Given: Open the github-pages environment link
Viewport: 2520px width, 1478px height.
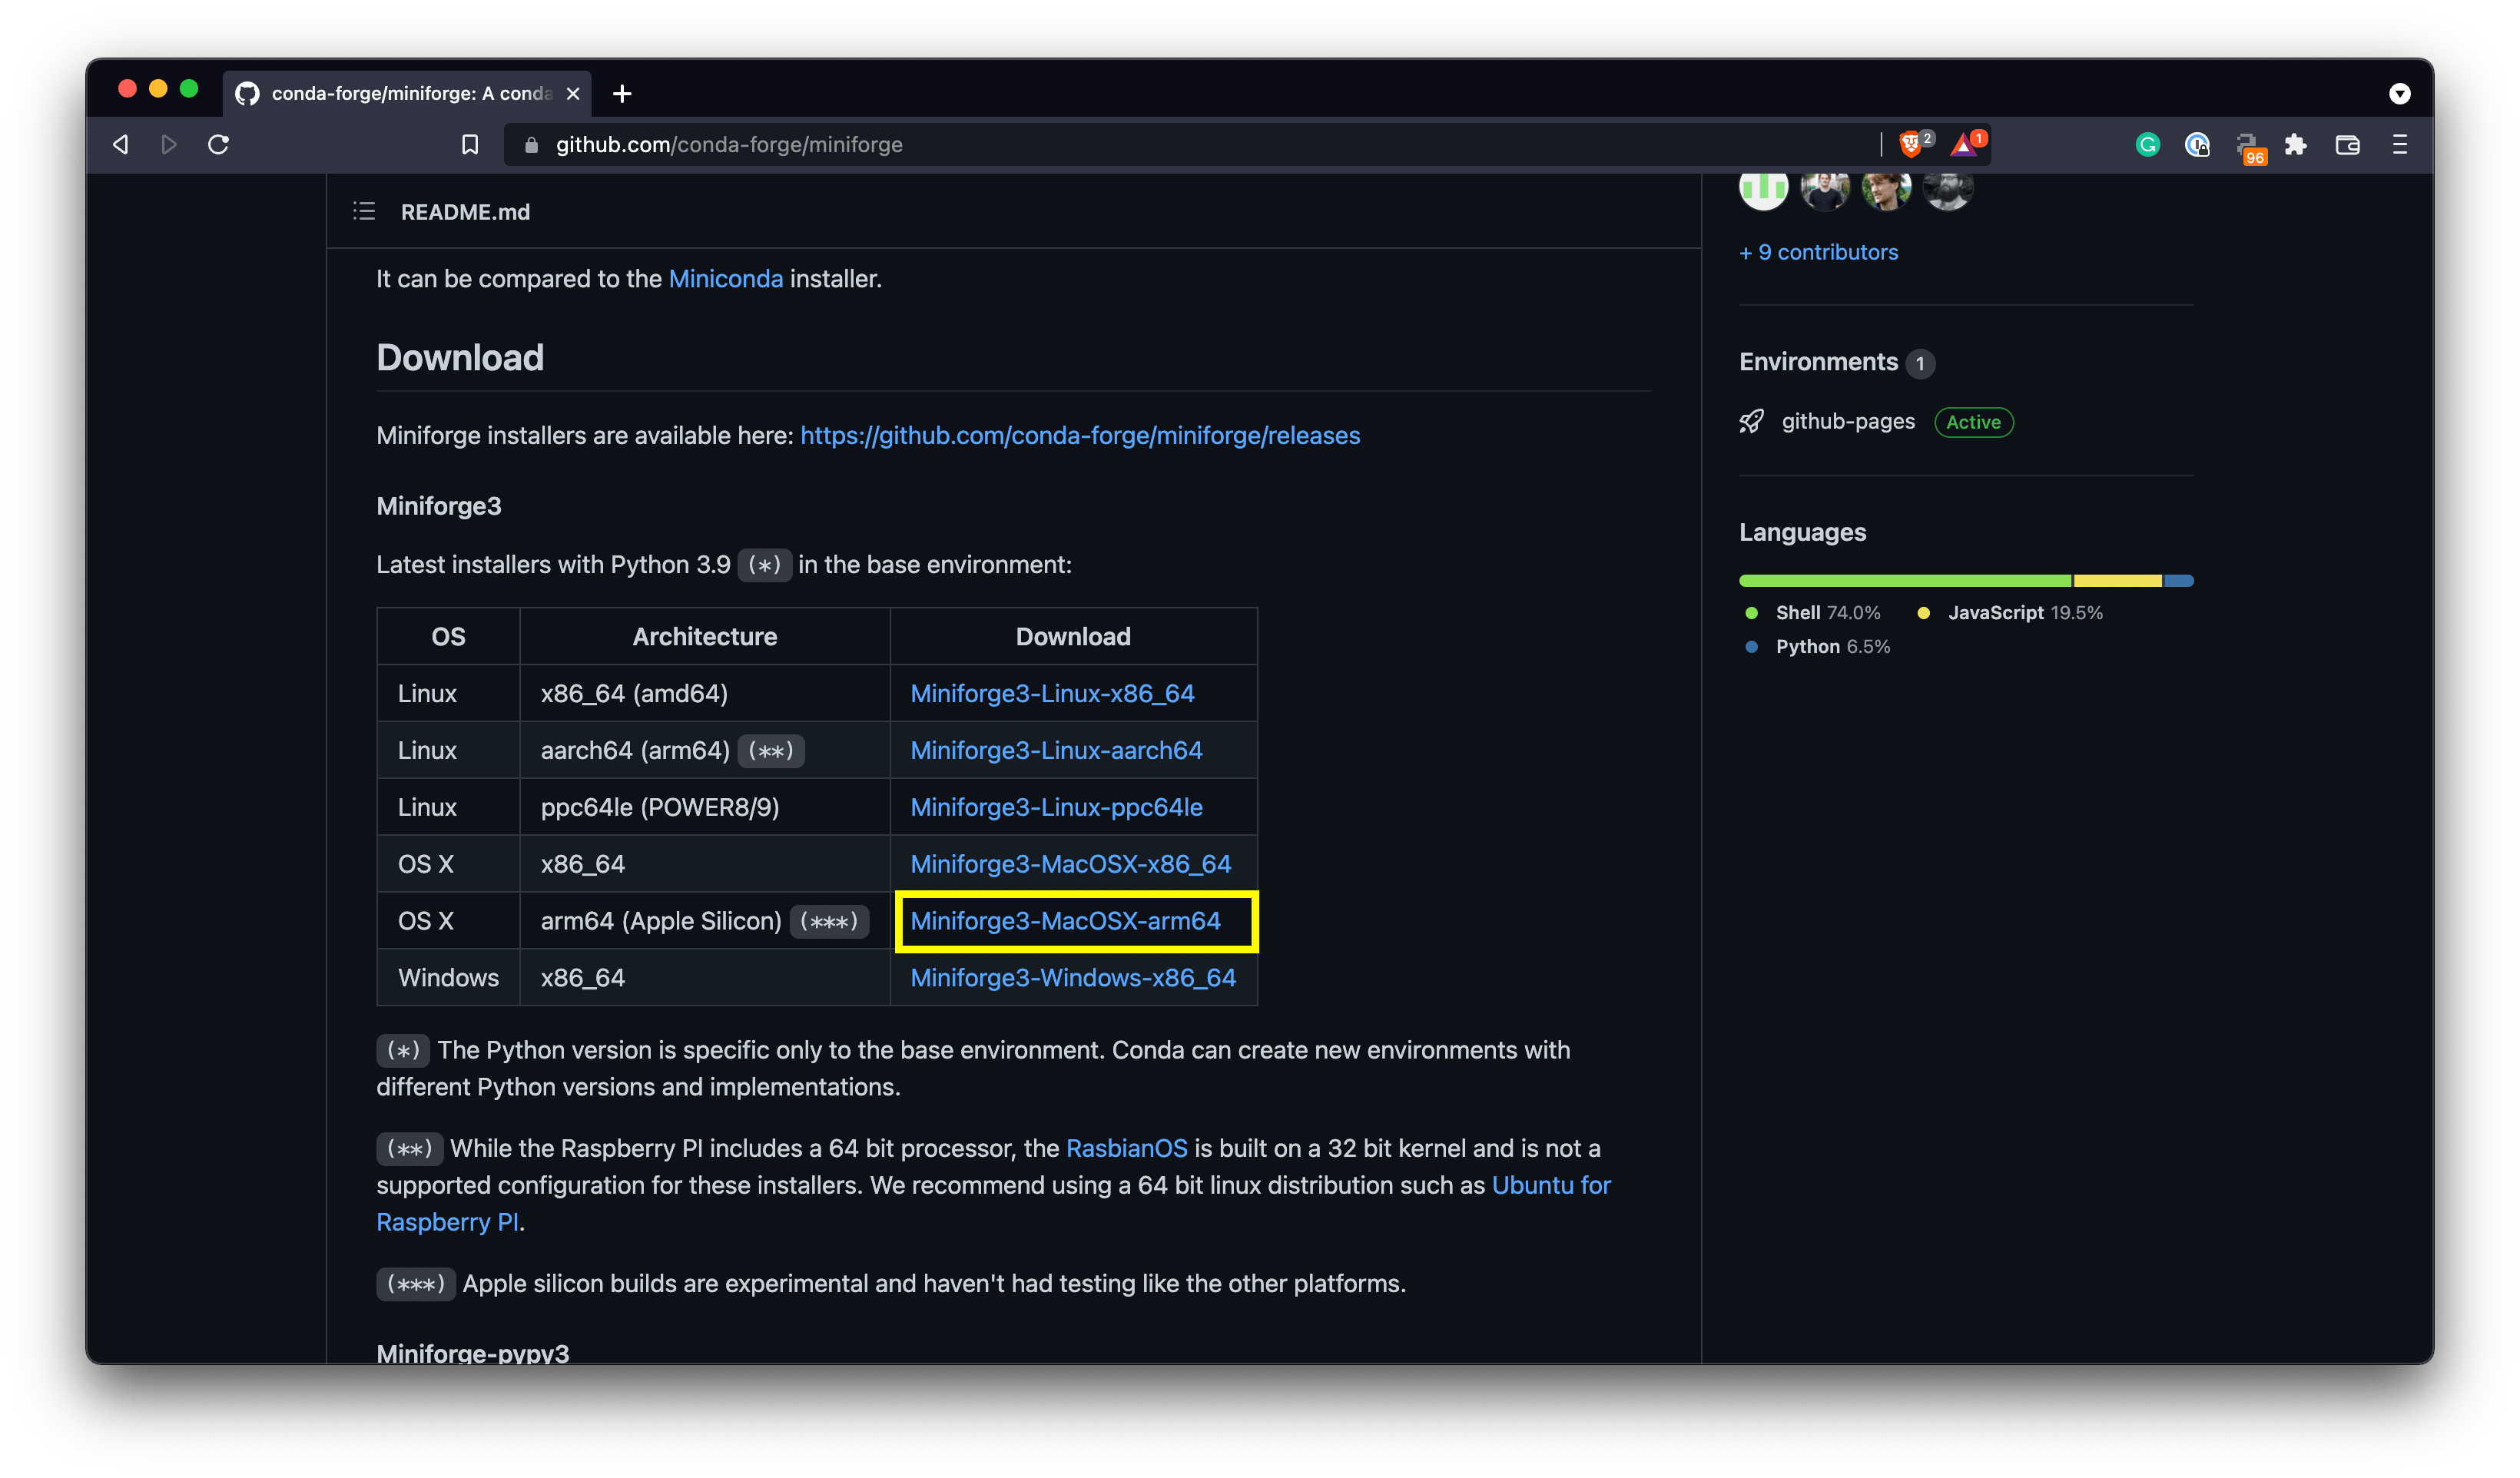Looking at the screenshot, I should (x=1848, y=422).
